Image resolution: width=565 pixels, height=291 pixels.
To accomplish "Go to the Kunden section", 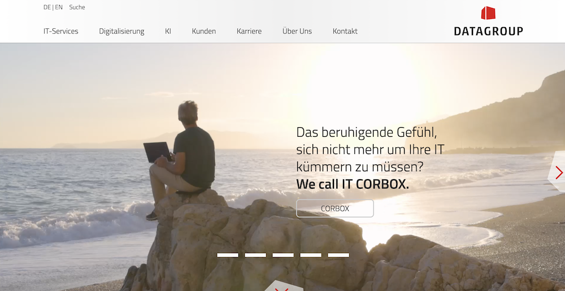I will 204,31.
